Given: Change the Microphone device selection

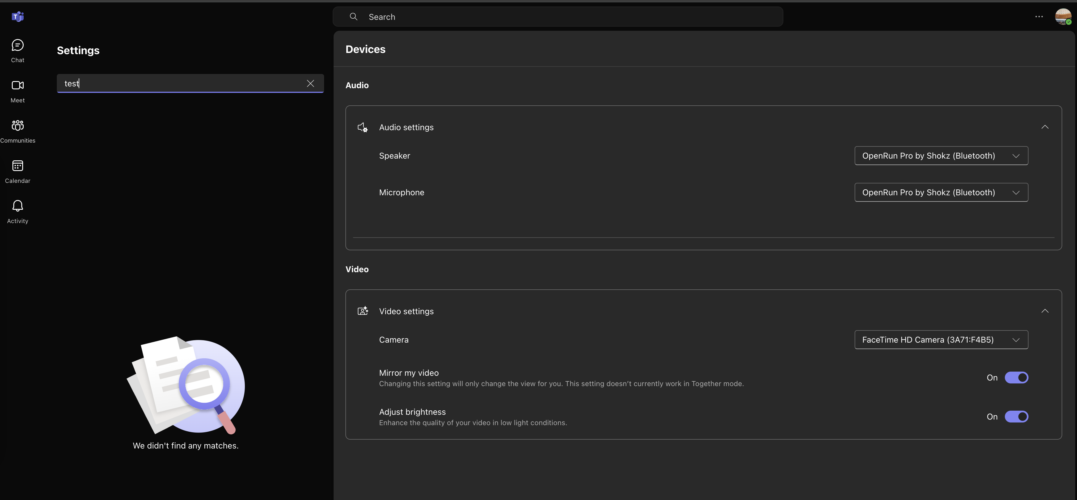Looking at the screenshot, I should (941, 192).
